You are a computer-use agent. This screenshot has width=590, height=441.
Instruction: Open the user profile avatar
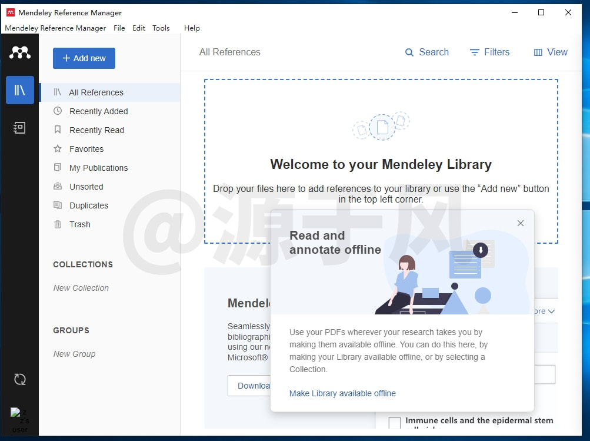coord(19,420)
